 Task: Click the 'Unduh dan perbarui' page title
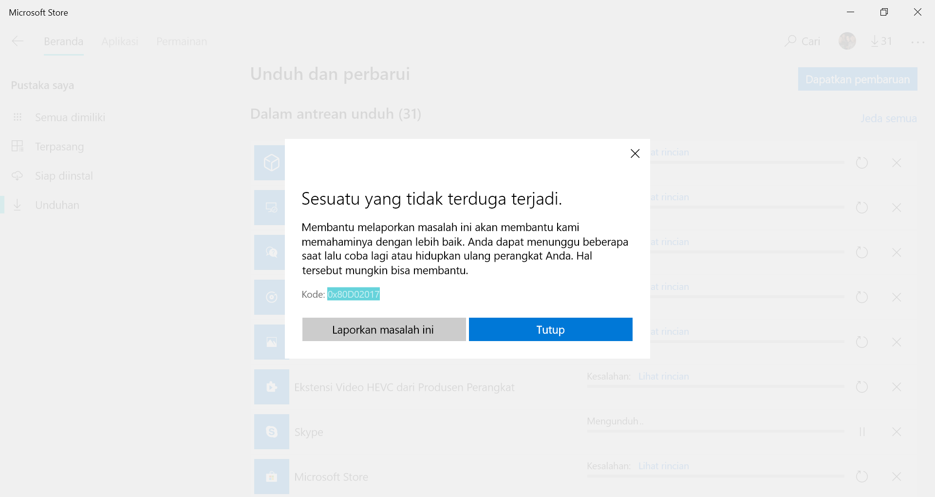click(330, 74)
